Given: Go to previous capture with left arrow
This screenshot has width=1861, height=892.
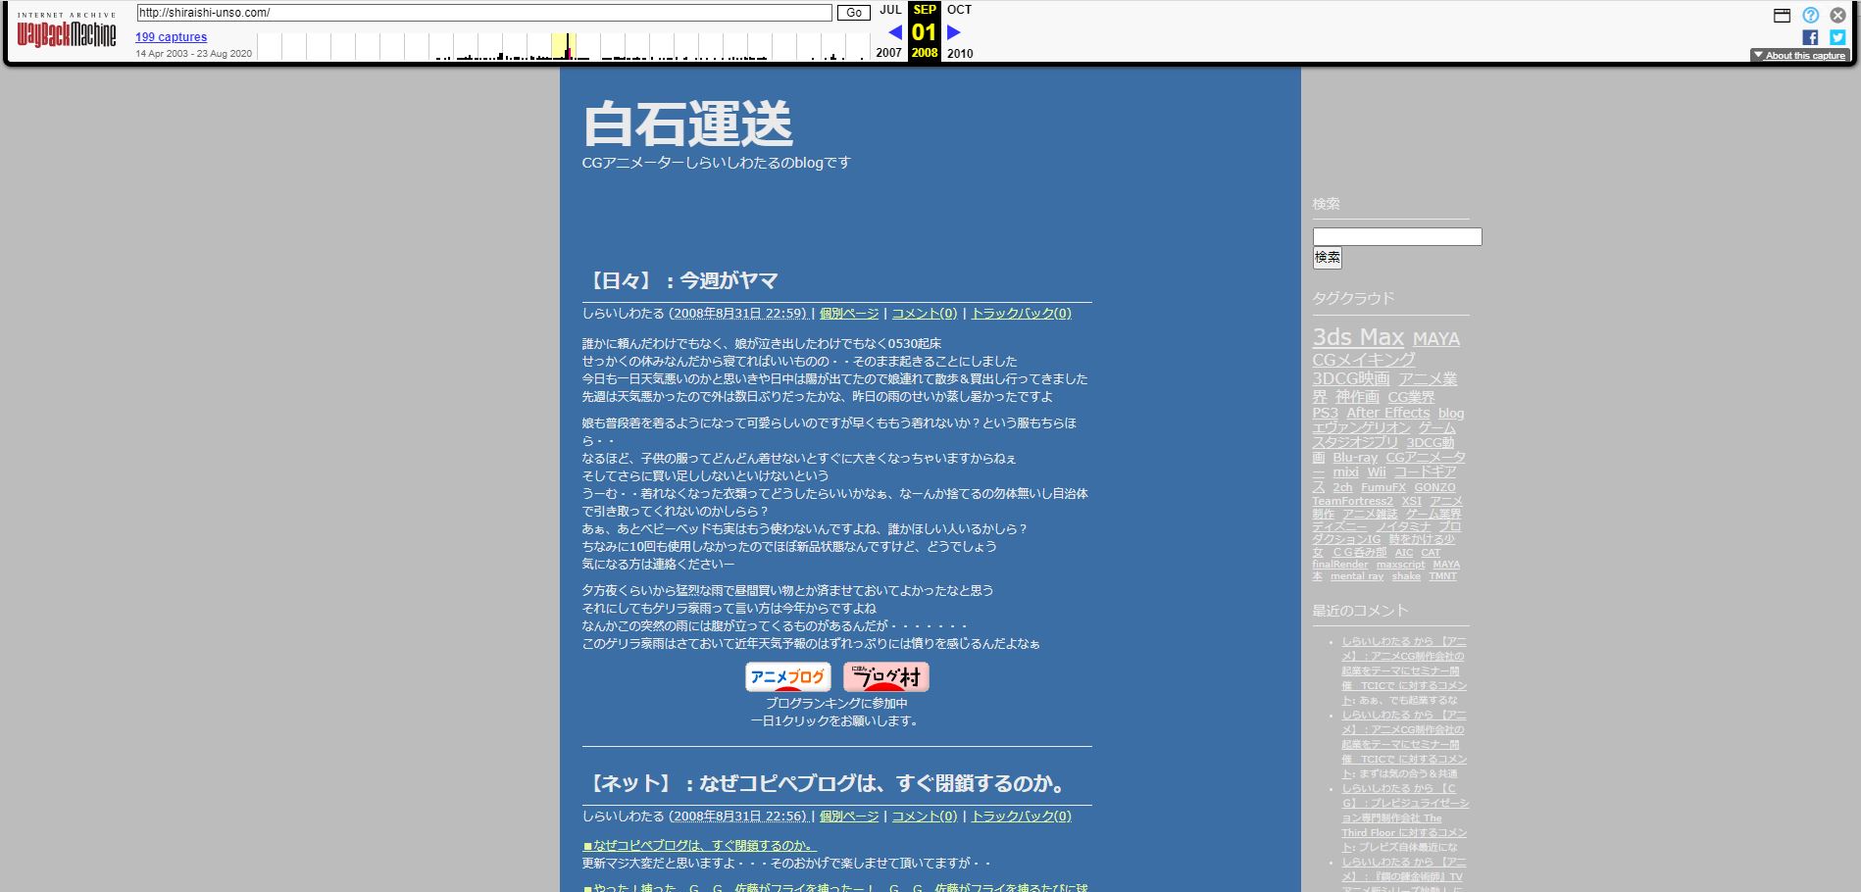Looking at the screenshot, I should pos(894,32).
